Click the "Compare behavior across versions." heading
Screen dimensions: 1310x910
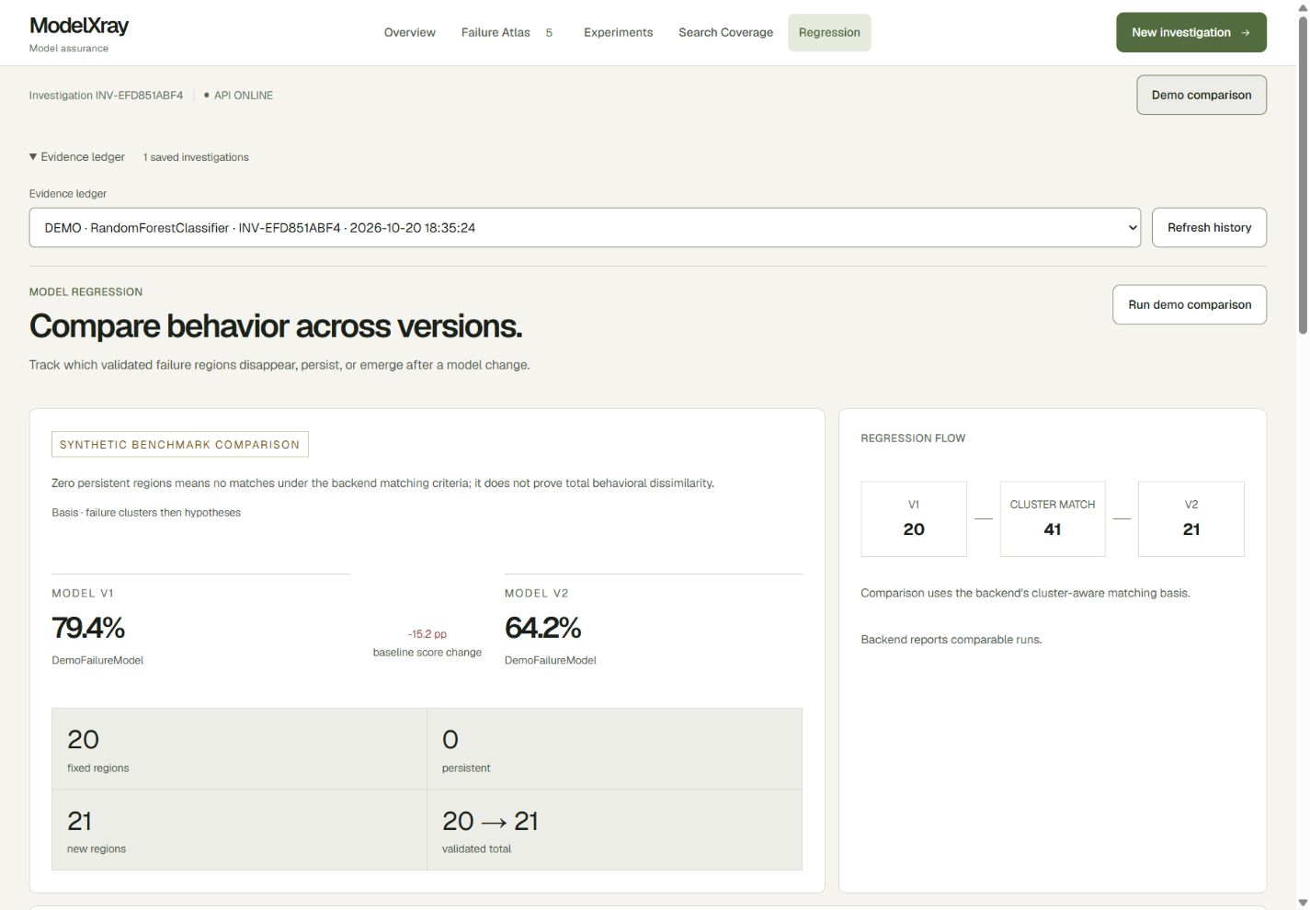coord(276,326)
